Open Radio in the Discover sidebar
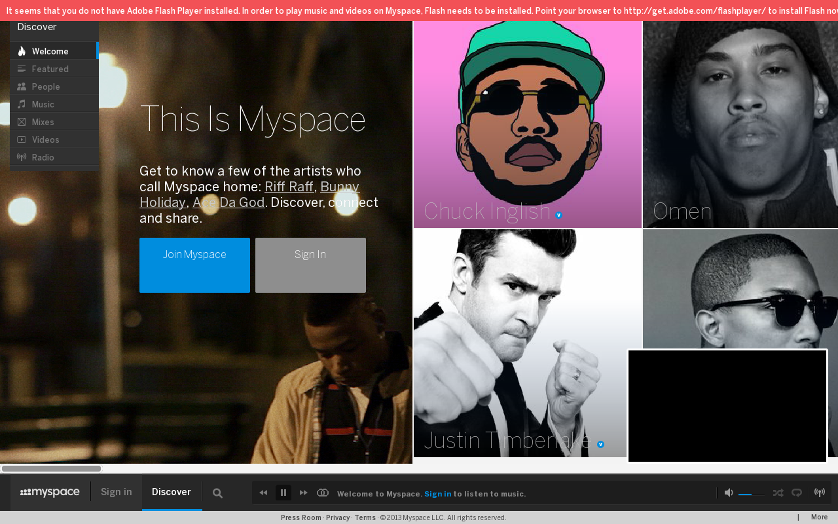The height and width of the screenshot is (524, 838). [54, 157]
